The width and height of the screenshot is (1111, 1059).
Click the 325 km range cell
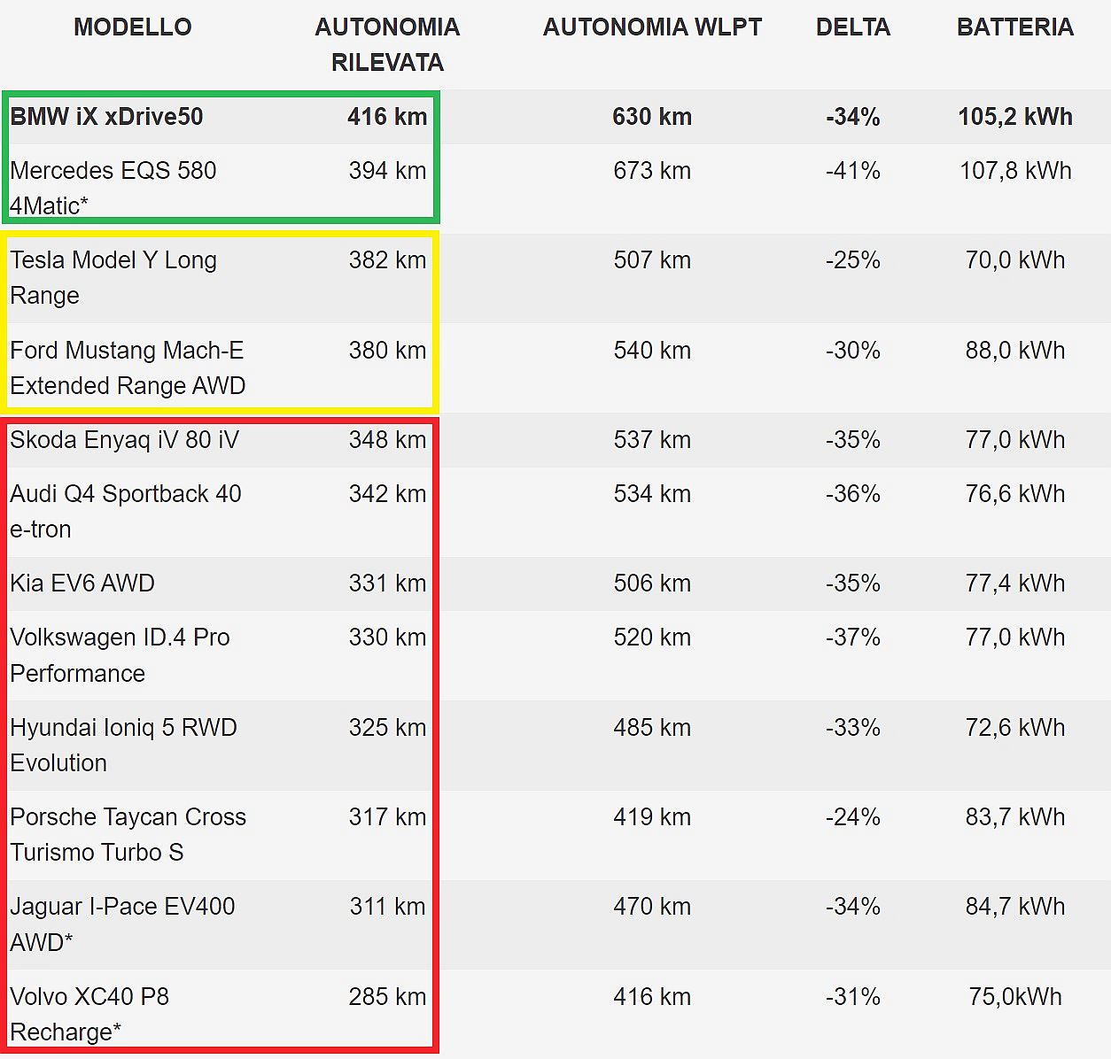(387, 727)
